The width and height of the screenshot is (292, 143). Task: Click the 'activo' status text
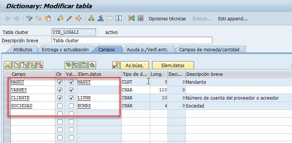[x=111, y=32]
